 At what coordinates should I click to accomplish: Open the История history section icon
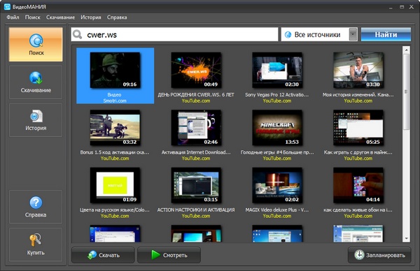pos(36,116)
